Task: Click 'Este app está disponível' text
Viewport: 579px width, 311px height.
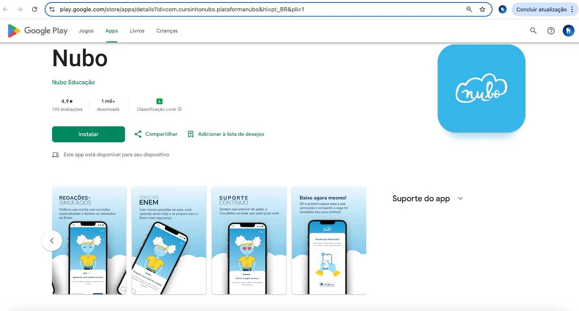Action: coord(116,155)
